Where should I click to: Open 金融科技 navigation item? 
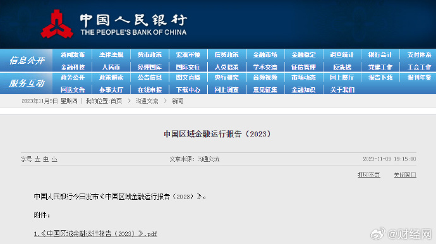coord(73,68)
